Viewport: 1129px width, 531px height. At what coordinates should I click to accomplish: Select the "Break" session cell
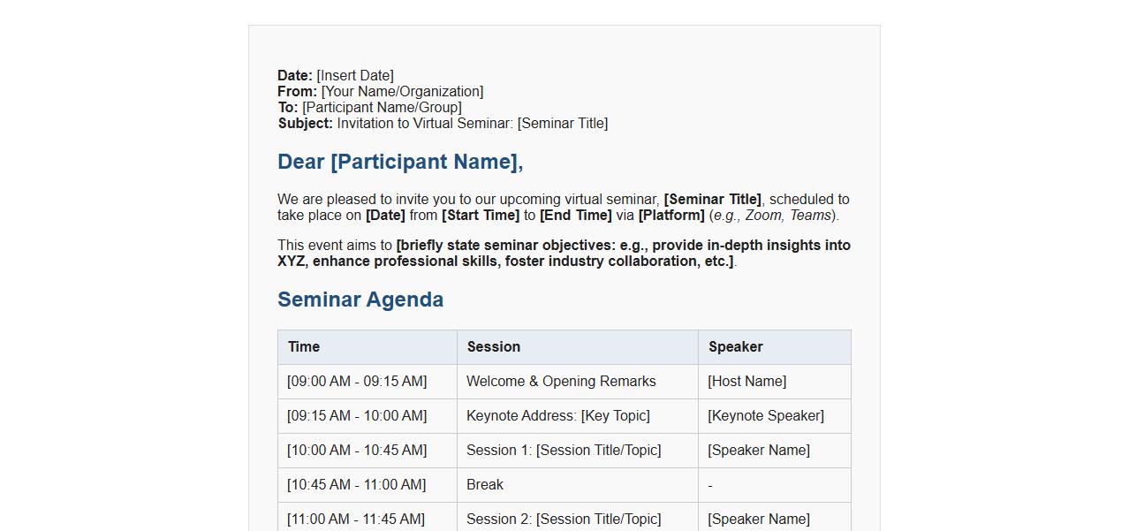[x=485, y=485]
